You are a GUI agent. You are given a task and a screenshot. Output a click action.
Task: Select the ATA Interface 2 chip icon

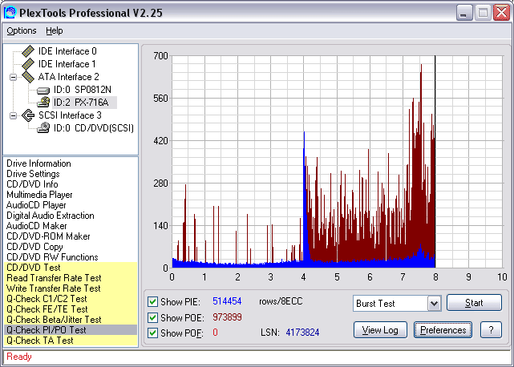pyautogui.click(x=28, y=77)
